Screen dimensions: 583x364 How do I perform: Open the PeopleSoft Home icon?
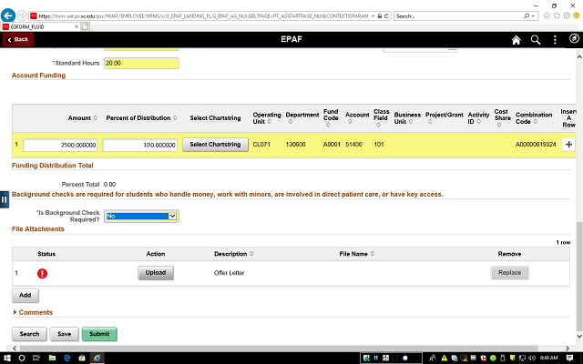click(517, 40)
